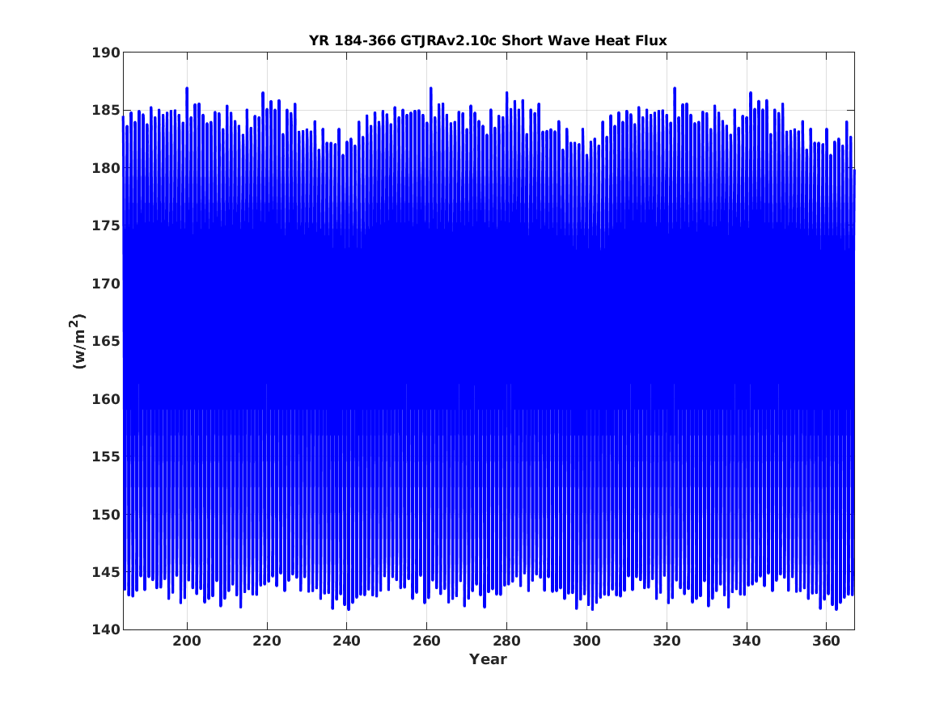
Task: Click y-axis tick label 180
Action: 105,168
